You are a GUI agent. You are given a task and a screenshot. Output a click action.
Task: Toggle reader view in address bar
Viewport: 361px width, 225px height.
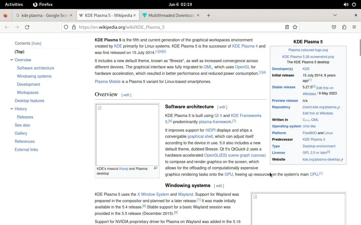287,27
